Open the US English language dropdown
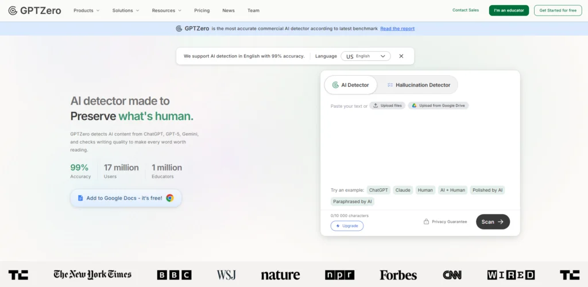The image size is (588, 287). coord(366,56)
